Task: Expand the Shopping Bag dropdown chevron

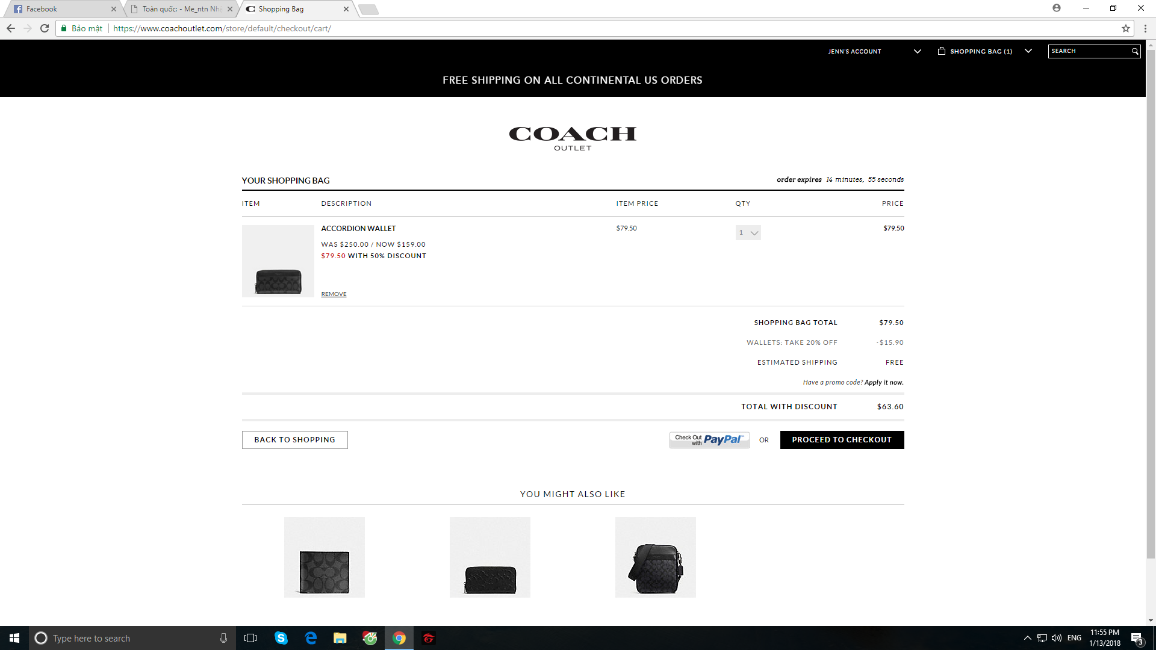Action: point(1028,51)
